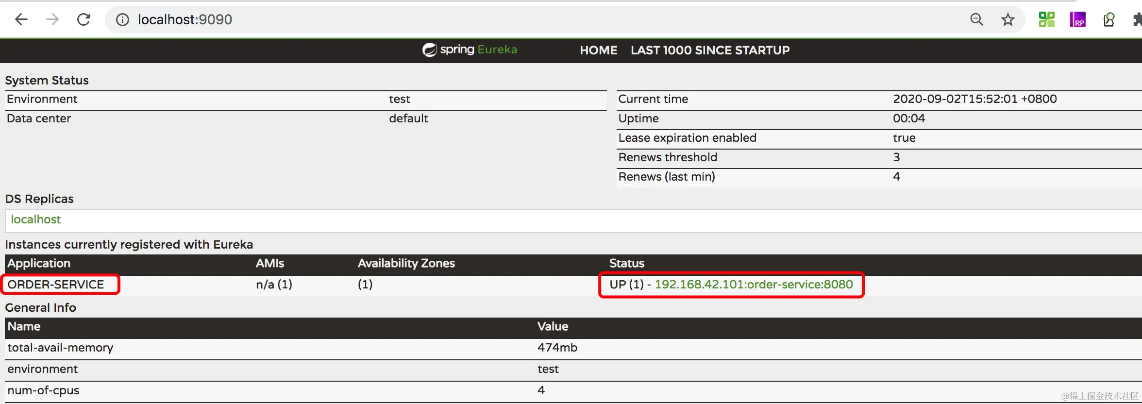This screenshot has width=1142, height=404.
Task: Open the puzzle-piece extensions menu
Action: click(1137, 19)
